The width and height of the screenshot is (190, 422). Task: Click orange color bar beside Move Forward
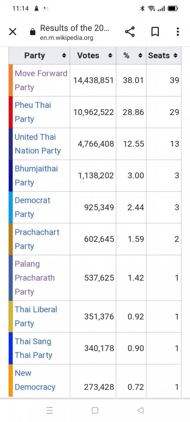[x=11, y=80]
